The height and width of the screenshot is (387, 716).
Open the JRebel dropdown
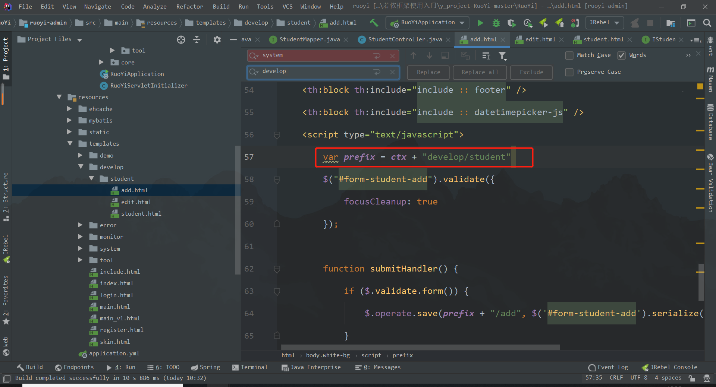[604, 23]
